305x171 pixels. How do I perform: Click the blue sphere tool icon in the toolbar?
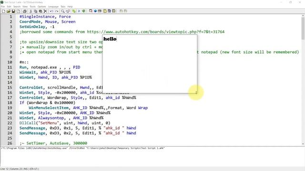95,11
